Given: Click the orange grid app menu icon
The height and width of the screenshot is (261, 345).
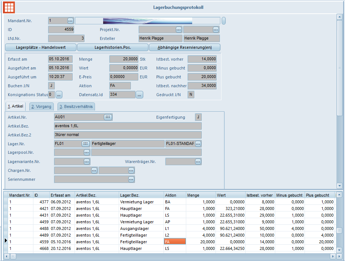Looking at the screenshot, I should click(x=9, y=7).
